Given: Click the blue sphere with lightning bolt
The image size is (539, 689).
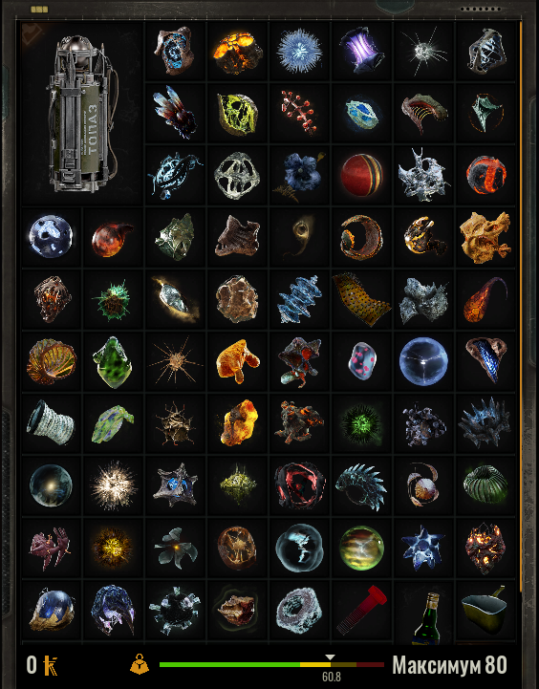Looking at the screenshot, I should (299, 548).
